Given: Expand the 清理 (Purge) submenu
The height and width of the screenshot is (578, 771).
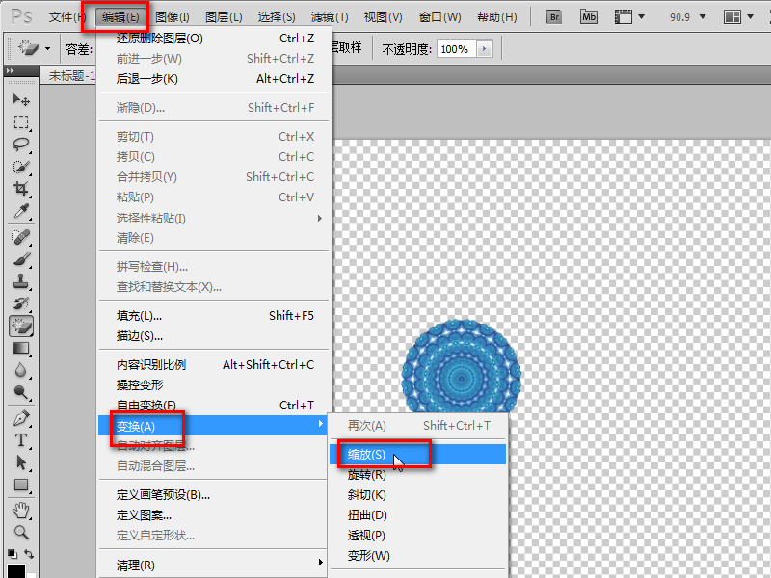Looking at the screenshot, I should point(214,565).
